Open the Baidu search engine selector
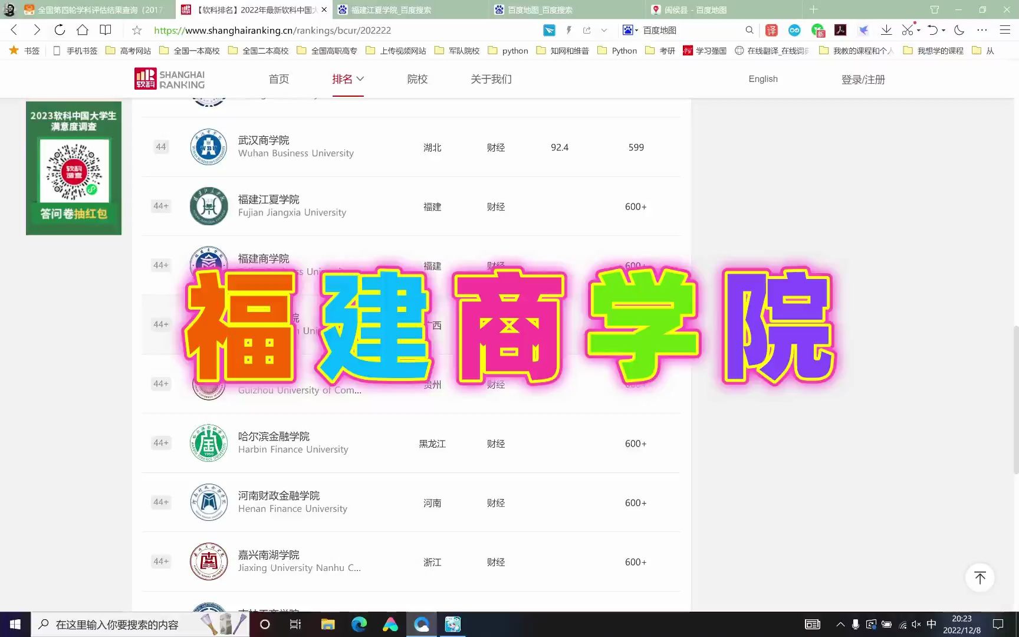 [x=630, y=30]
